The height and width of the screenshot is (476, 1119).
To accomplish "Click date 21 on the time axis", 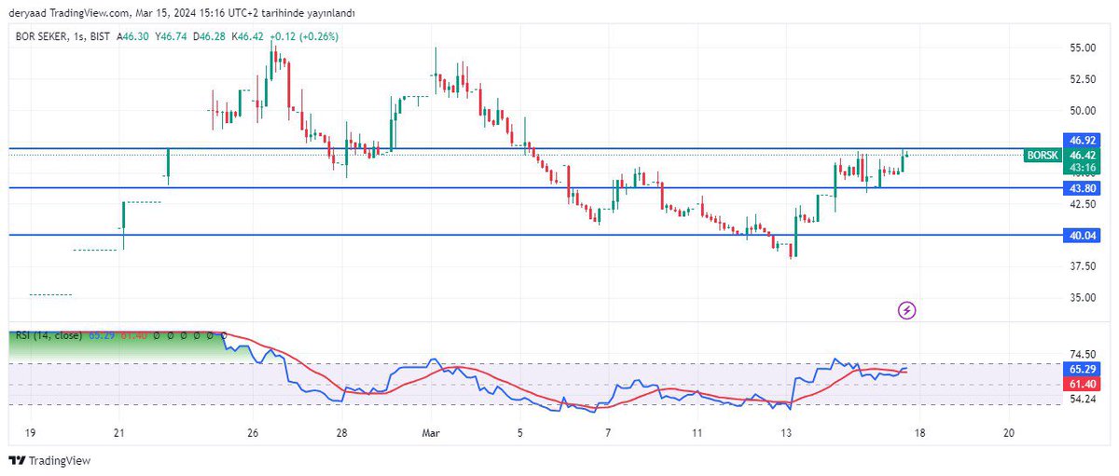I will tap(118, 433).
